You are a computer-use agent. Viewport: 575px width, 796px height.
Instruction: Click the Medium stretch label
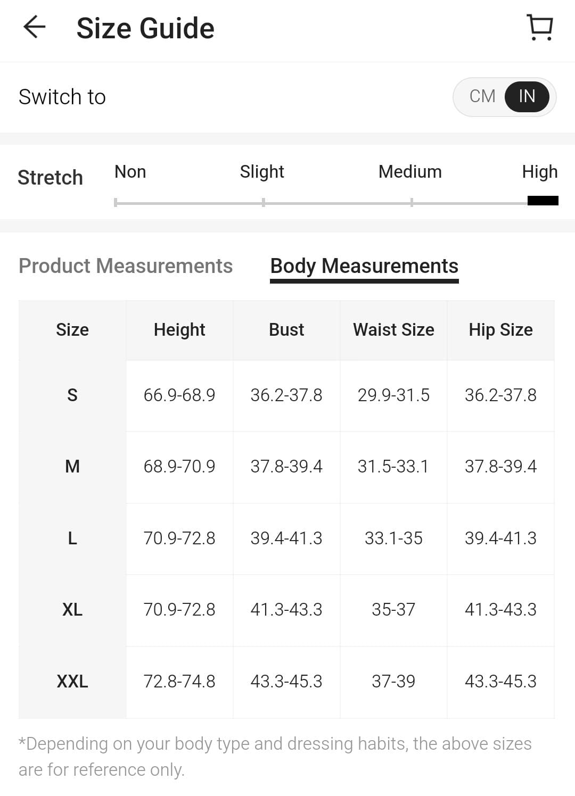[x=410, y=172]
